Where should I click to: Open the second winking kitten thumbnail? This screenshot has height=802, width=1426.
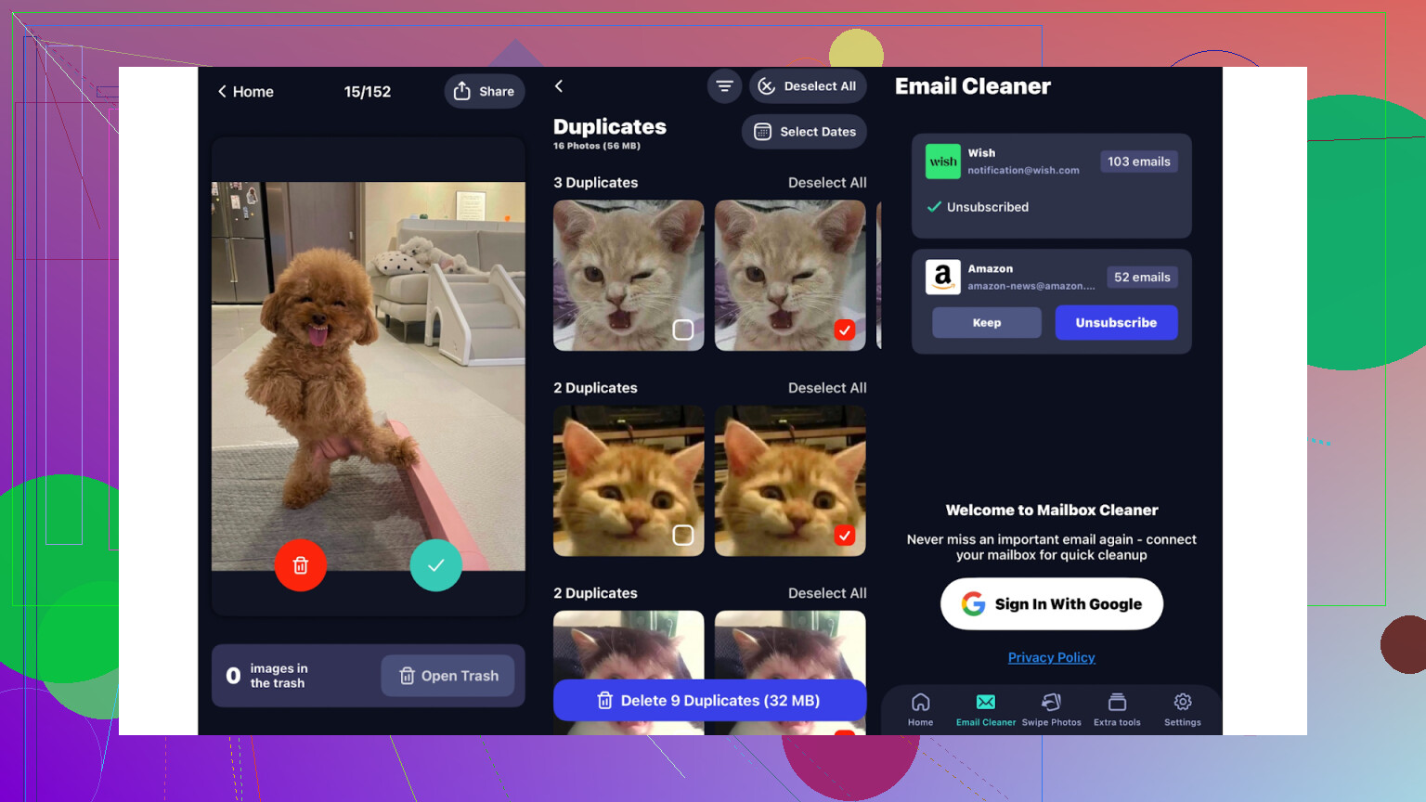[x=790, y=276]
